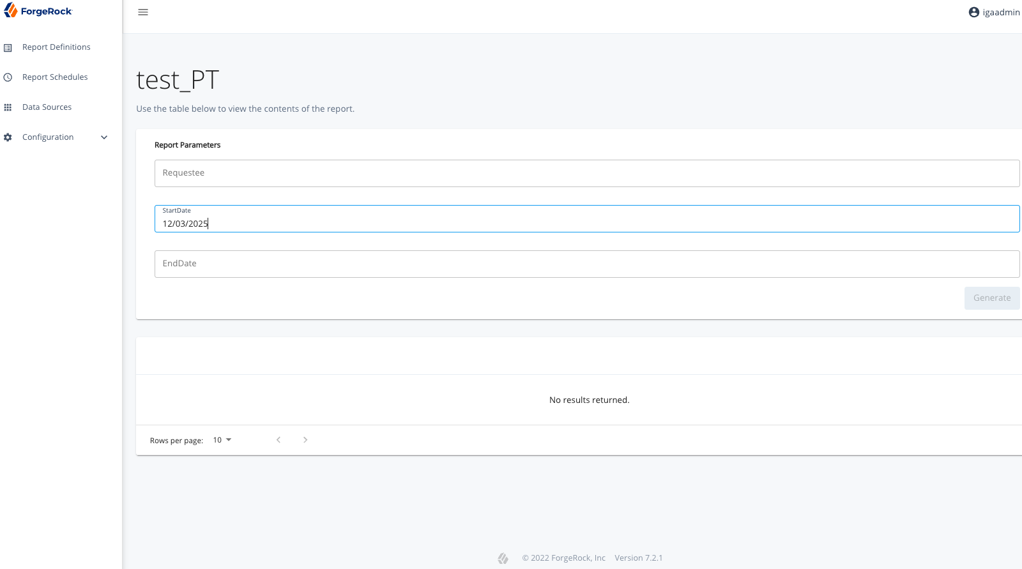The height and width of the screenshot is (569, 1022).
Task: Click the © 2022 ForgeRock, Inc text
Action: pos(563,558)
